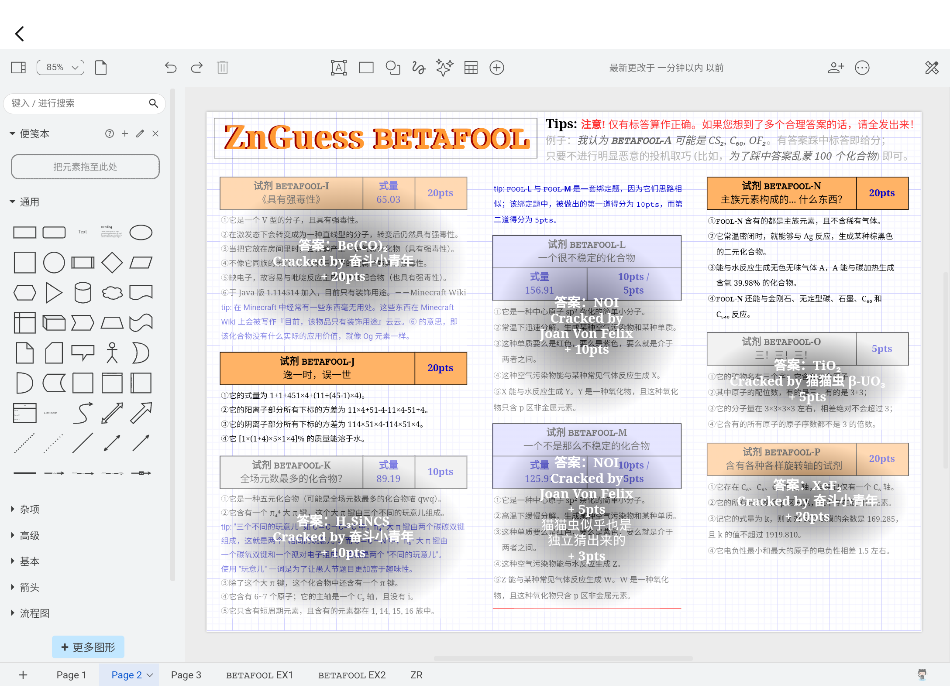This screenshot has height=698, width=950.
Task: Click the search magnifier icon
Action: tap(153, 103)
